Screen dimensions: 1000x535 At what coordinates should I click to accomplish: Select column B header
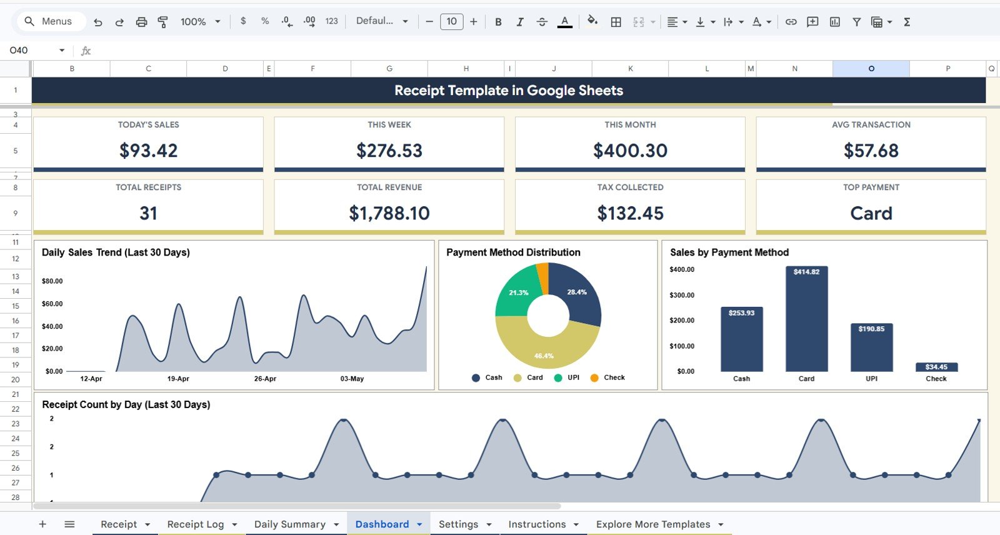pyautogui.click(x=72, y=69)
